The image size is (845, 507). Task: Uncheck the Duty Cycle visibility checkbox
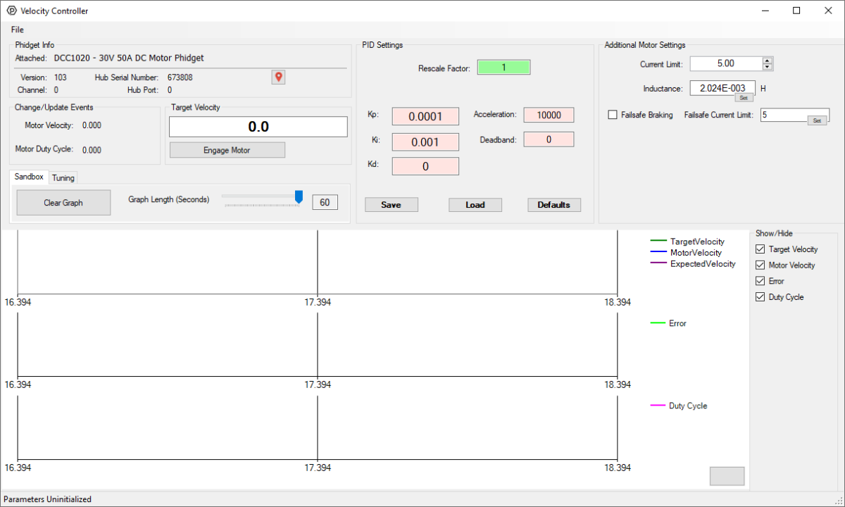(x=760, y=296)
